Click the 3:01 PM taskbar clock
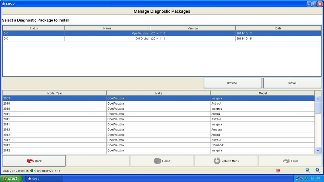This screenshot has width=324, height=182. click(315, 179)
